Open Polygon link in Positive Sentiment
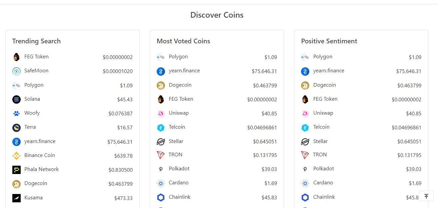The image size is (438, 208). pos(323,57)
